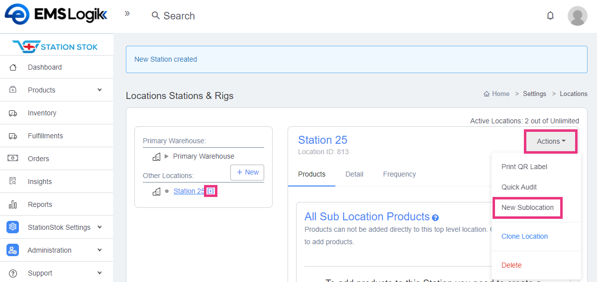This screenshot has width=597, height=282.
Task: Open the Orders sidebar item
Action: tap(38, 159)
